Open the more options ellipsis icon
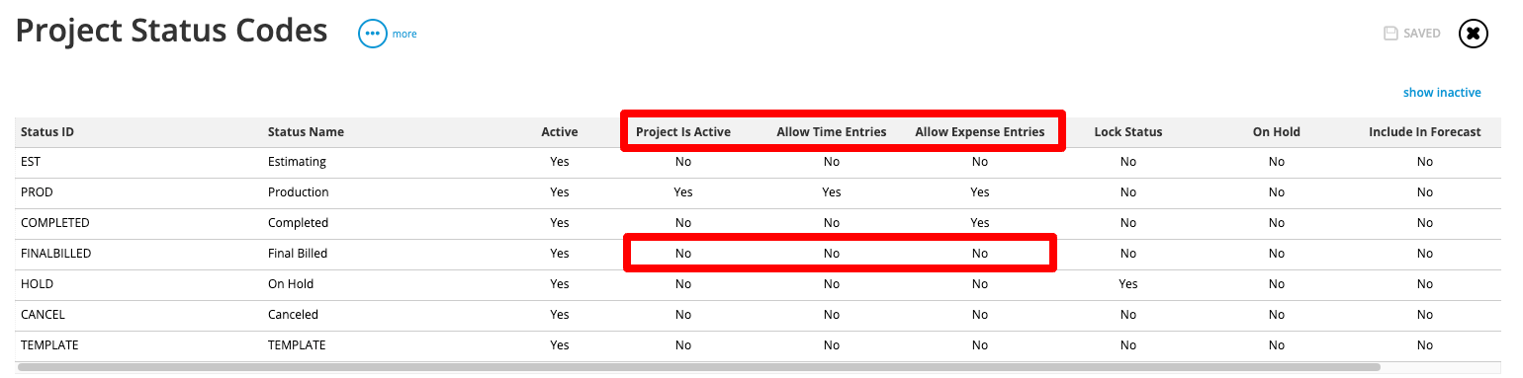1523x378 pixels. [372, 34]
